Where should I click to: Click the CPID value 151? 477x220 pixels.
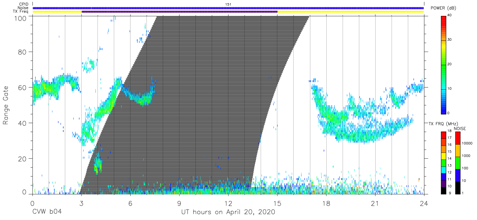tap(228, 4)
